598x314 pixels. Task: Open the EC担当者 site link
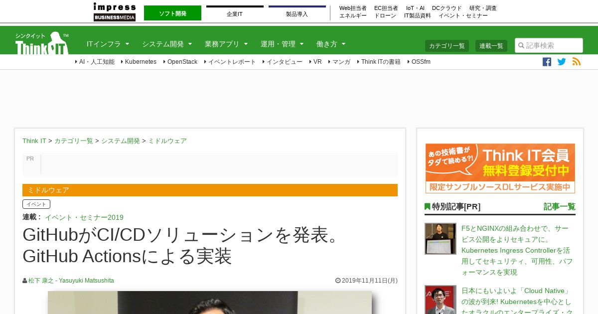[x=386, y=8]
